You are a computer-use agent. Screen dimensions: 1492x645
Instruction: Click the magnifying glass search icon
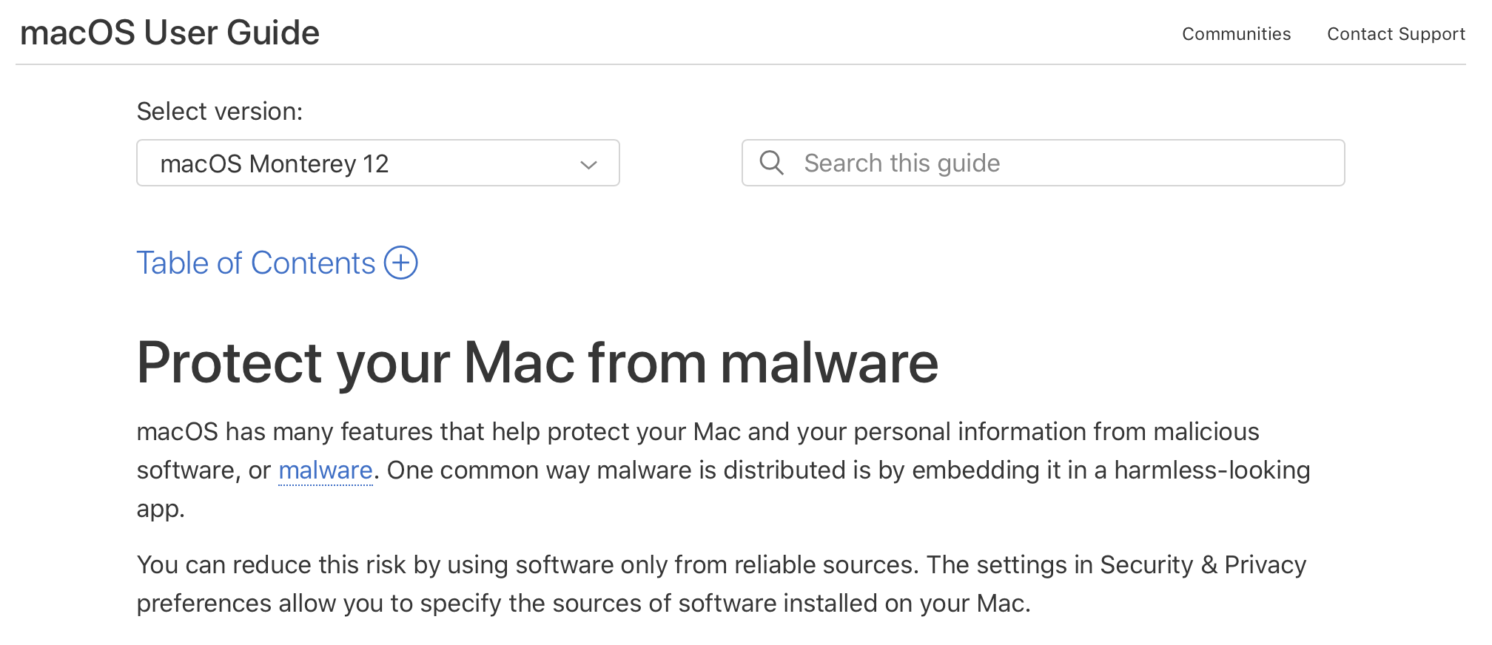[771, 163]
